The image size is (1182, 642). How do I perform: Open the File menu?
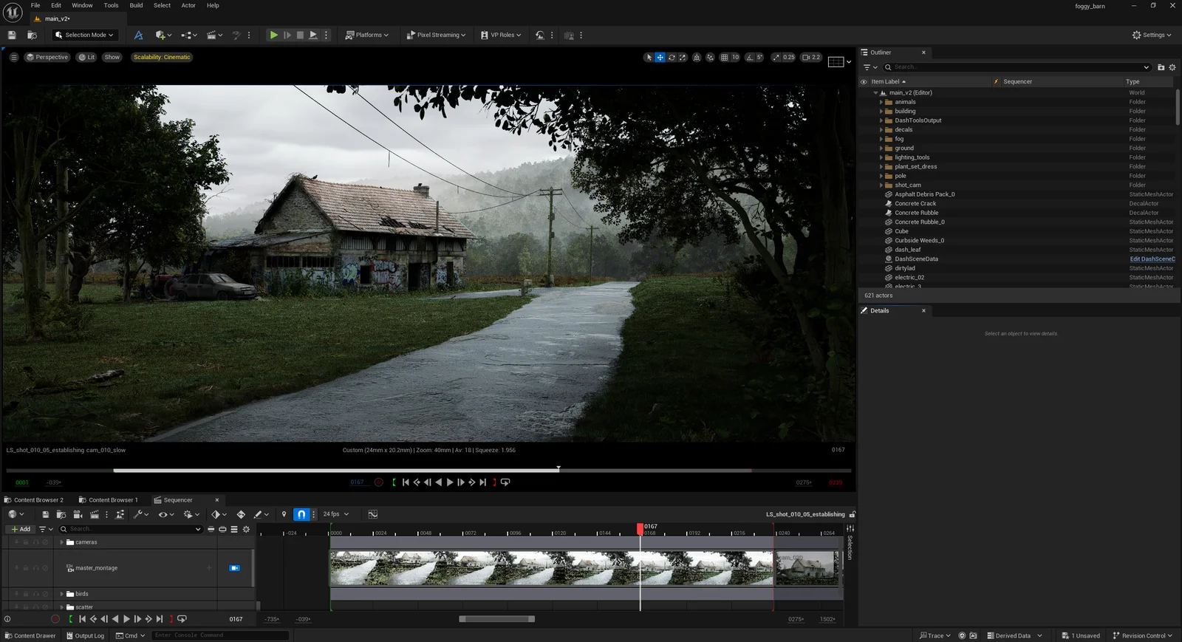pos(35,5)
